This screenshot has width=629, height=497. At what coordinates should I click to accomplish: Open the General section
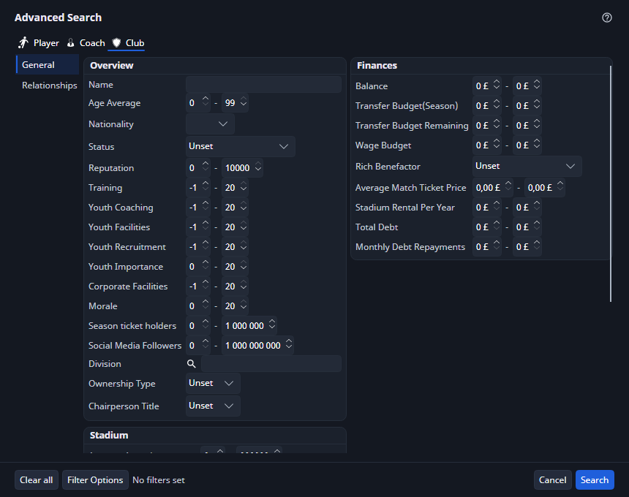(x=48, y=64)
